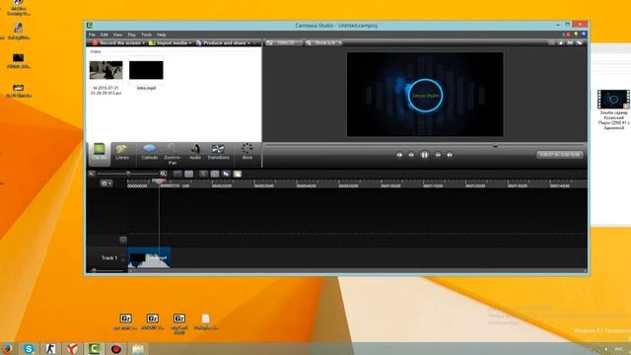Jump to next clip in preview

pyautogui.click(x=450, y=155)
